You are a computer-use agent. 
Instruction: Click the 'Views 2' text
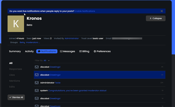47,38
